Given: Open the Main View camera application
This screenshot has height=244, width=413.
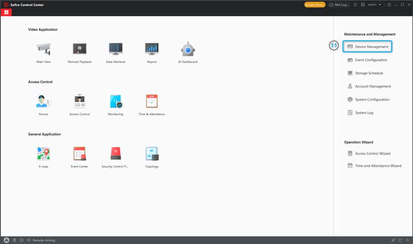Looking at the screenshot, I should coord(43,49).
